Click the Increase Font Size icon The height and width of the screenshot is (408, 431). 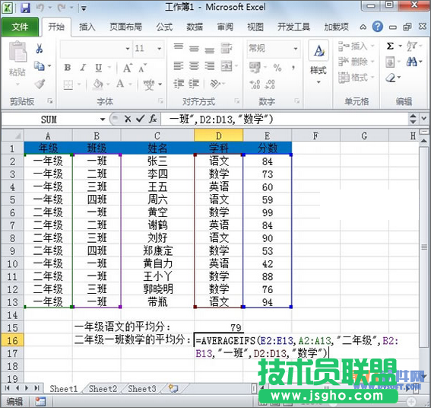click(x=128, y=68)
